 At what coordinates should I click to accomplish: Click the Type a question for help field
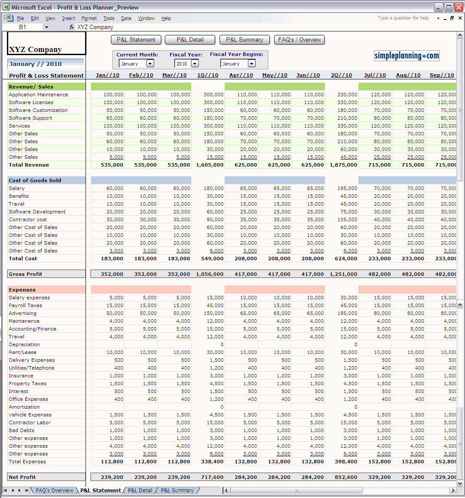point(403,18)
